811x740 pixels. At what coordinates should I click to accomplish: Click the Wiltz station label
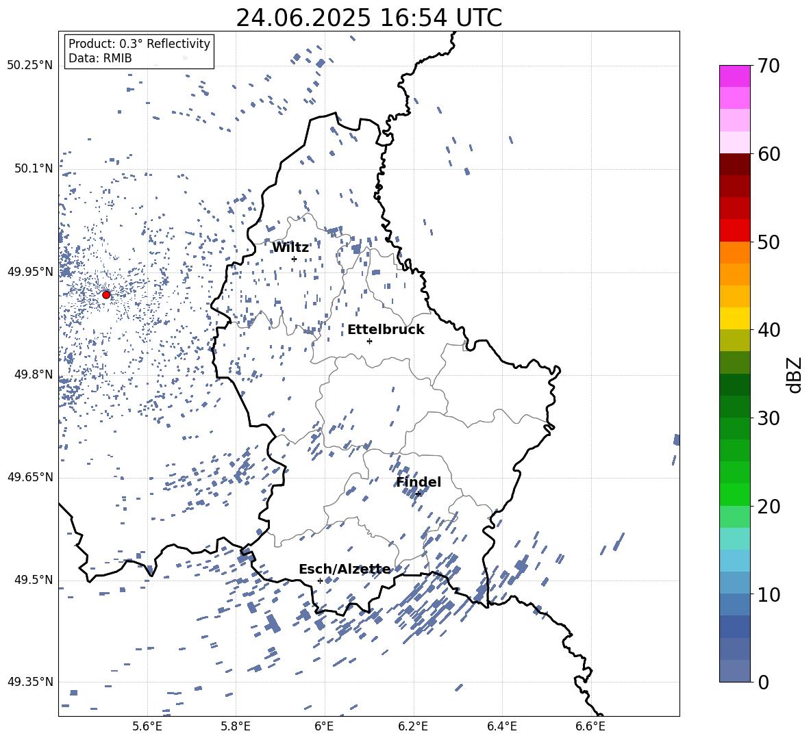click(290, 248)
